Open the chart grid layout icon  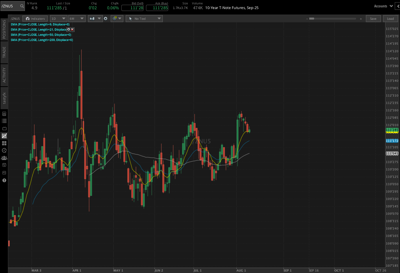[4, 143]
